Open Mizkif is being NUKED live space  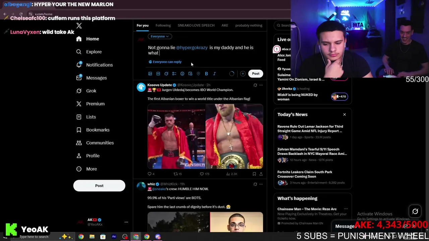(312, 94)
